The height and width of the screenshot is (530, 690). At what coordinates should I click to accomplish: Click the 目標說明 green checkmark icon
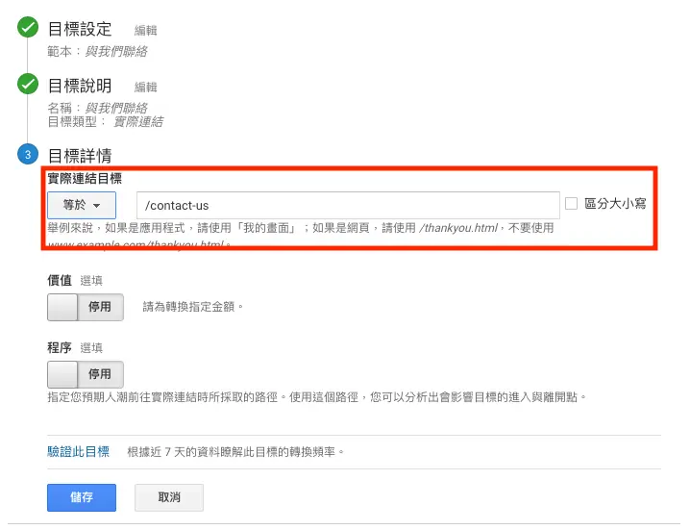[28, 84]
